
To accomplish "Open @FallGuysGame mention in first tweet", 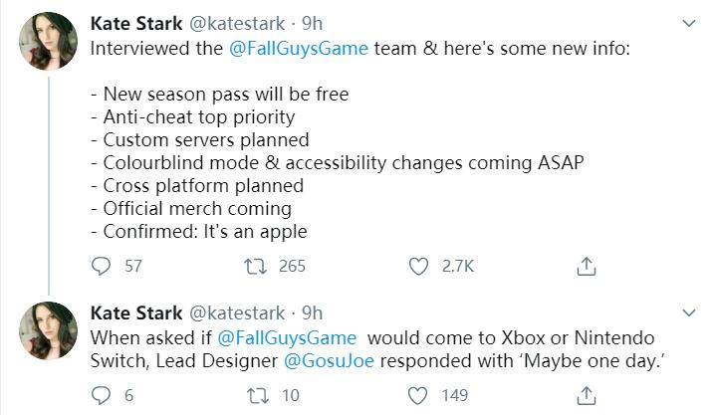I will [x=299, y=49].
